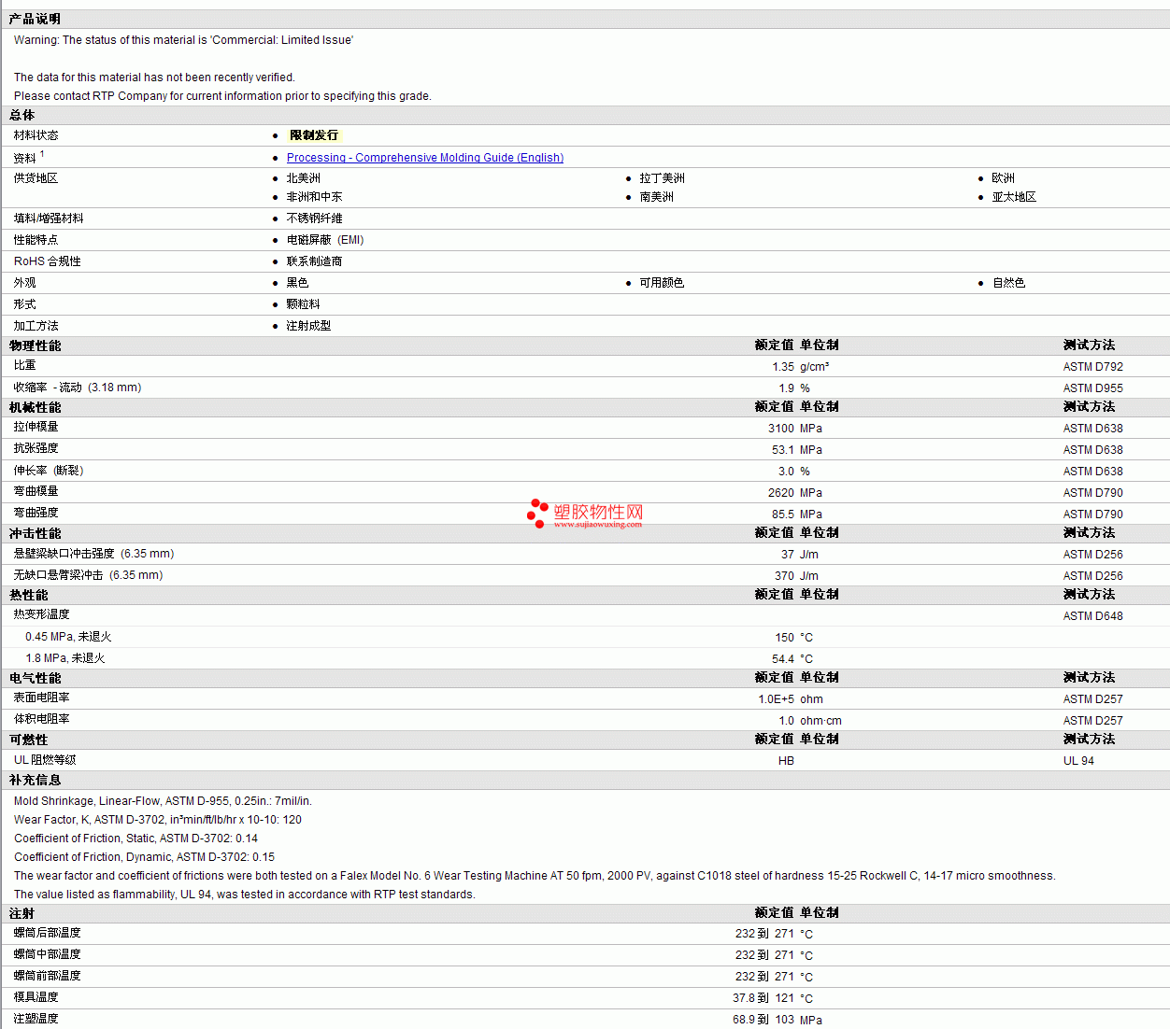Click the 'Wear Factor, K' note line
The width and height of the screenshot is (1170, 1029).
pos(158,820)
